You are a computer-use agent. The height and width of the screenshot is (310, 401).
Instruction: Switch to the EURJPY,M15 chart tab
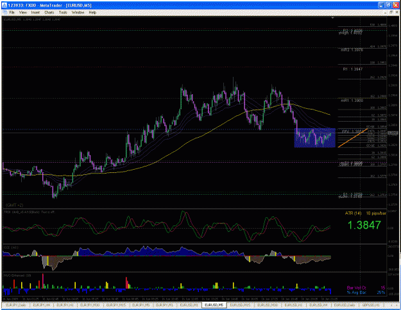click(116, 305)
